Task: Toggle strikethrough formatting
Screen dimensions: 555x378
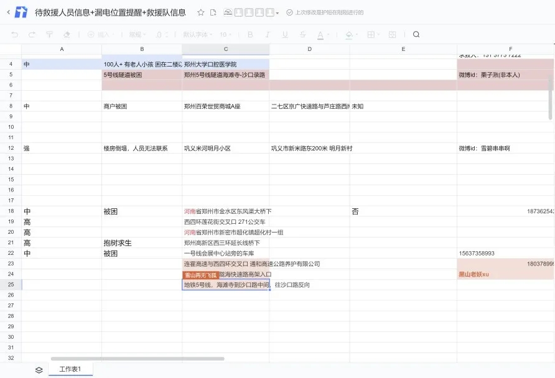Action: 302,34
